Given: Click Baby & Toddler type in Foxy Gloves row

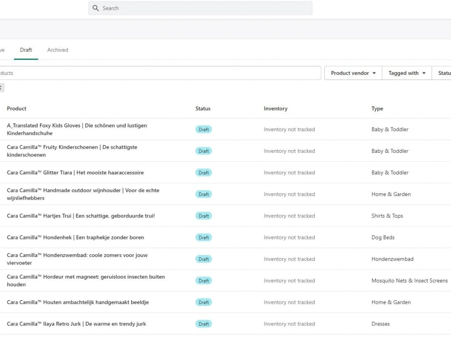Looking at the screenshot, I should [390, 129].
